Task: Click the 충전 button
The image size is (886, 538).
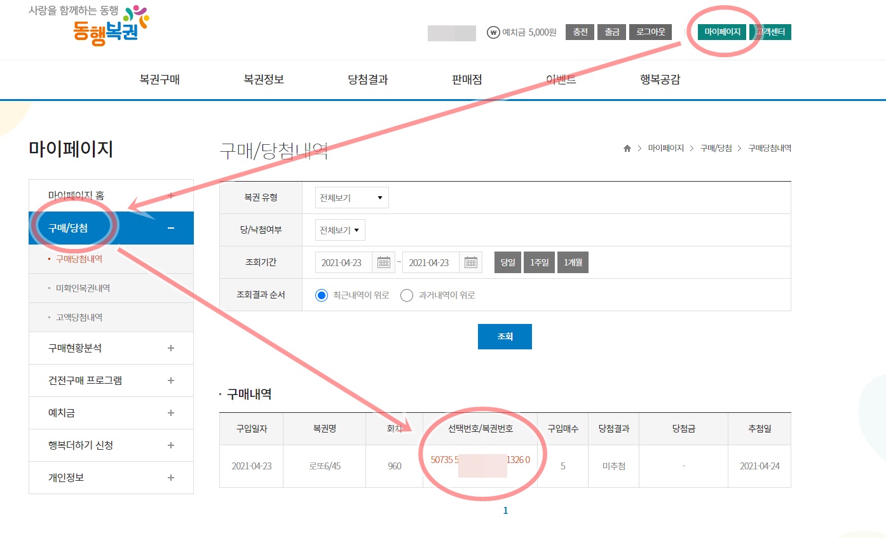Action: [x=580, y=32]
